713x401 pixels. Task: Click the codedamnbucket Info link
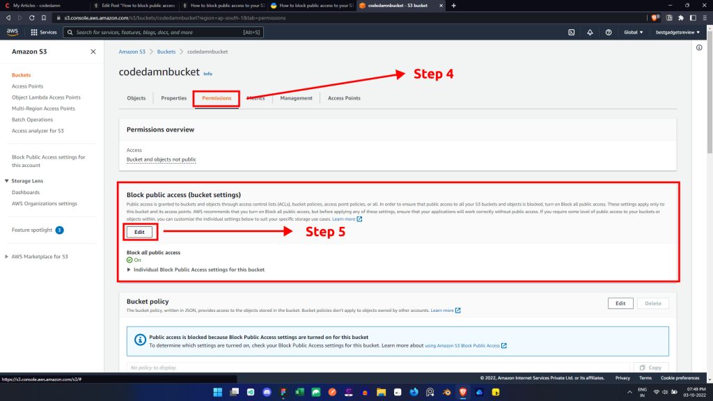(207, 74)
